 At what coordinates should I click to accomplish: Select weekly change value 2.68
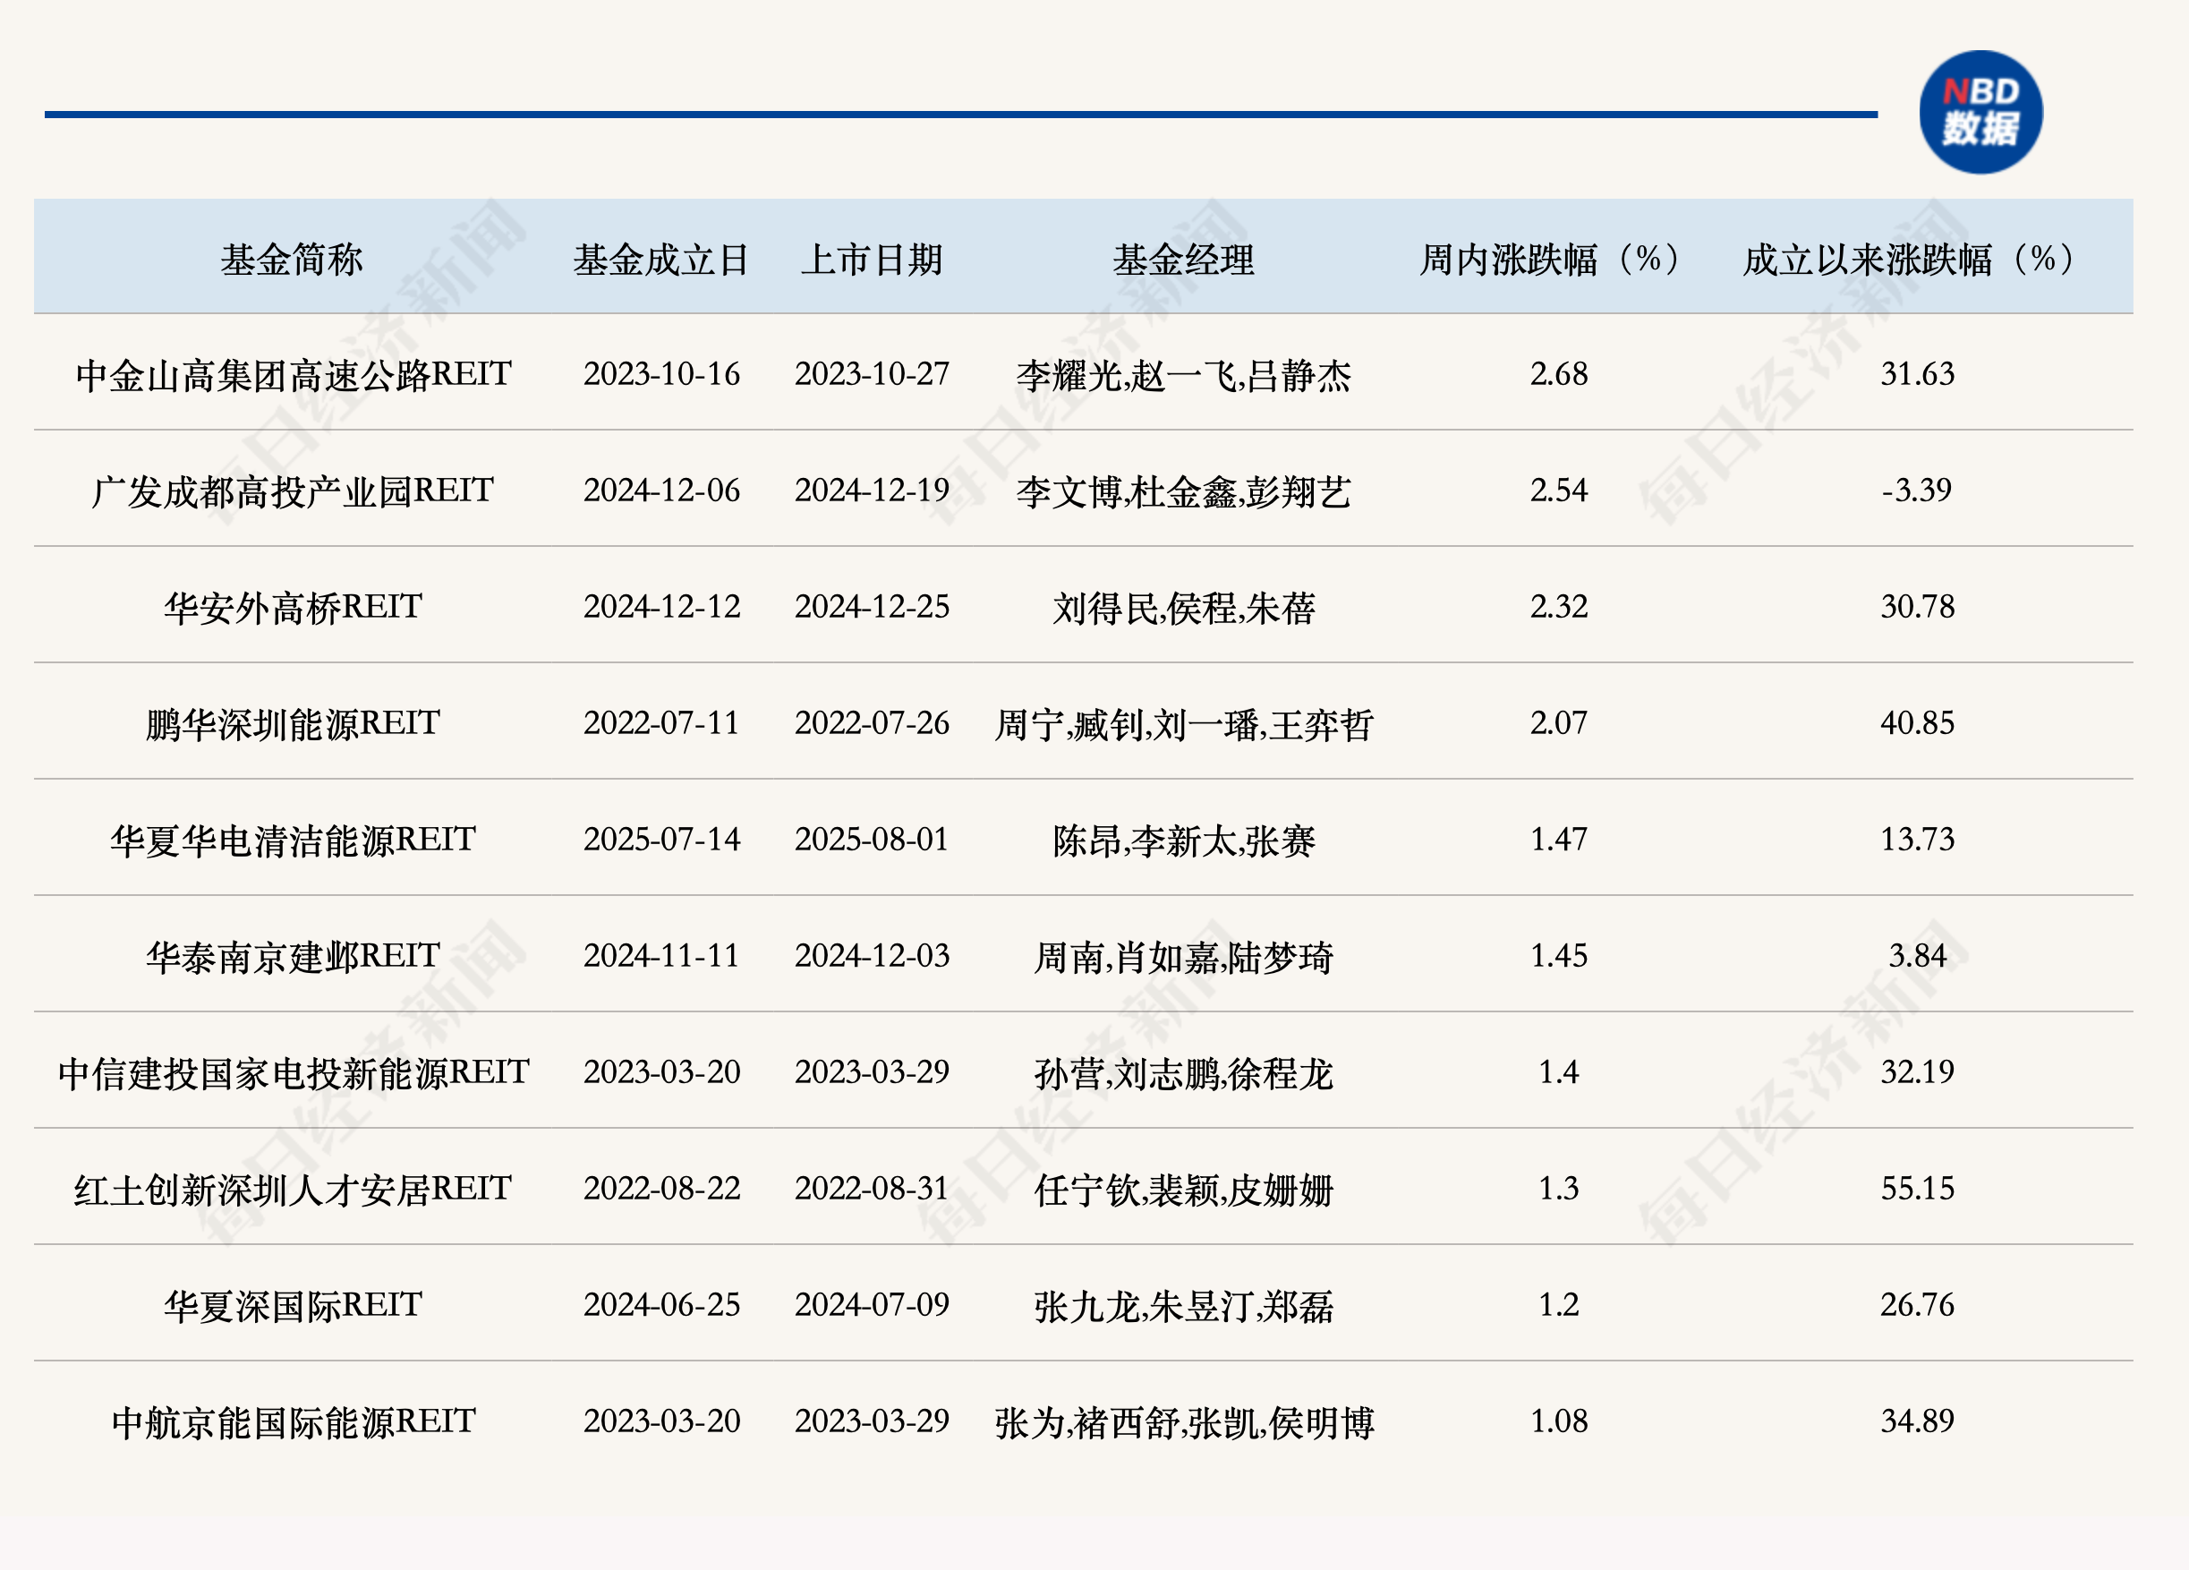pyautogui.click(x=1559, y=375)
